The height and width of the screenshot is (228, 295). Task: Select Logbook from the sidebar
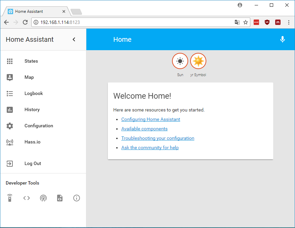34,93
